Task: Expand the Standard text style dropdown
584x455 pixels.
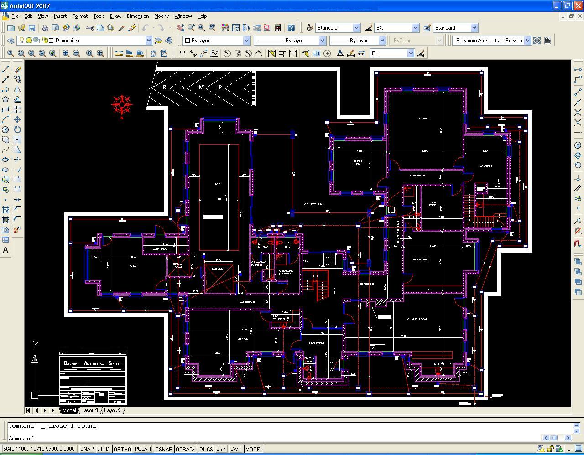Action: 356,28
